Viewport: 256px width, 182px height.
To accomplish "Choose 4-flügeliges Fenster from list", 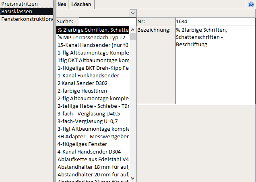I will (x=82, y=144).
